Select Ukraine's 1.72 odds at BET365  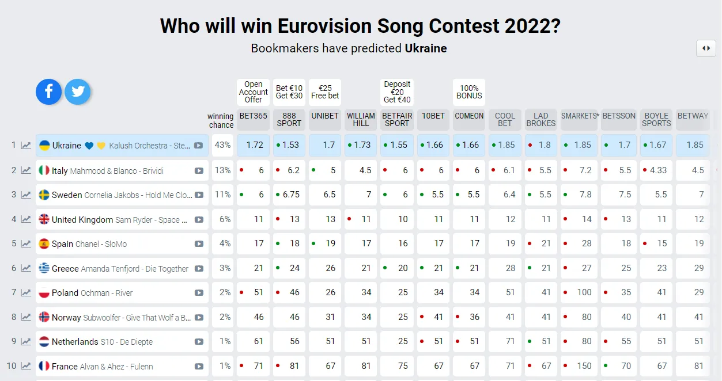[x=254, y=145]
